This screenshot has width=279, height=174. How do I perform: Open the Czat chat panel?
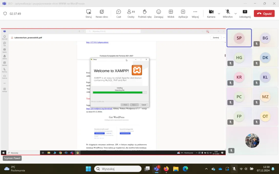(x=119, y=14)
